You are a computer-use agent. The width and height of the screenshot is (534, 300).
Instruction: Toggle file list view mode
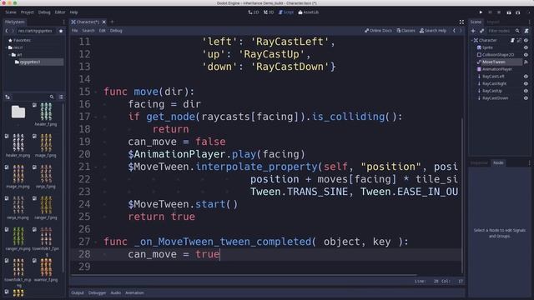61,97
